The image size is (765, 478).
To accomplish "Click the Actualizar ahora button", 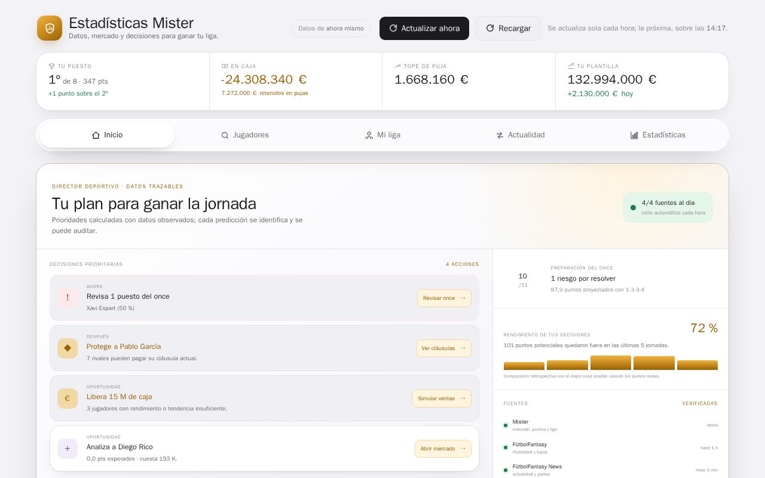I will 424,28.
